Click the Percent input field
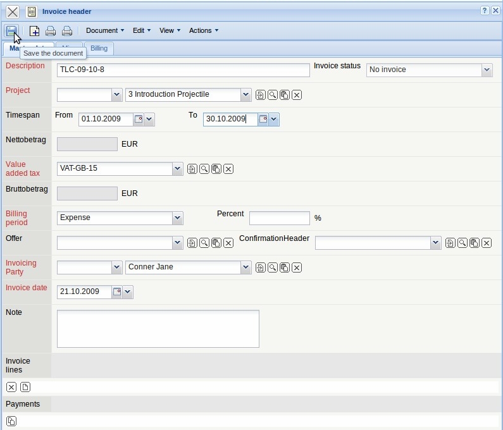 (x=279, y=218)
